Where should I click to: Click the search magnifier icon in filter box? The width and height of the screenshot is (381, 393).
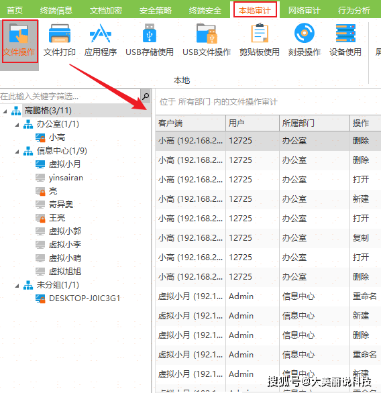(146, 97)
